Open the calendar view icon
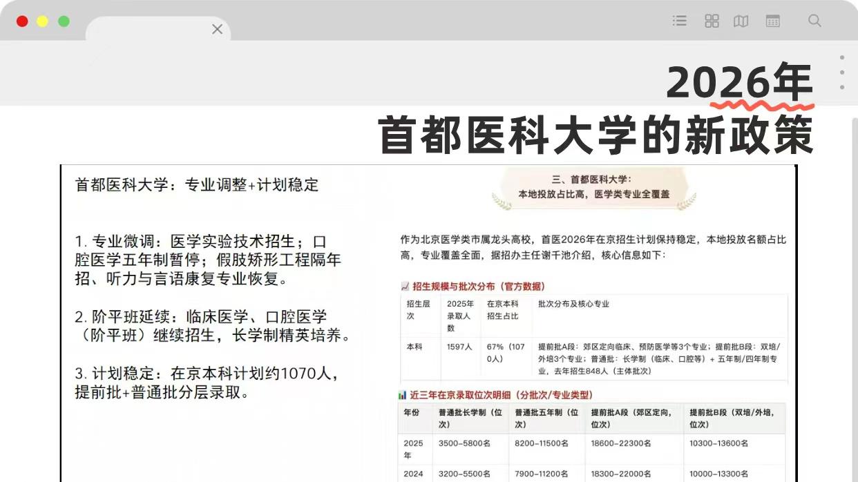This screenshot has width=858, height=482. [773, 21]
